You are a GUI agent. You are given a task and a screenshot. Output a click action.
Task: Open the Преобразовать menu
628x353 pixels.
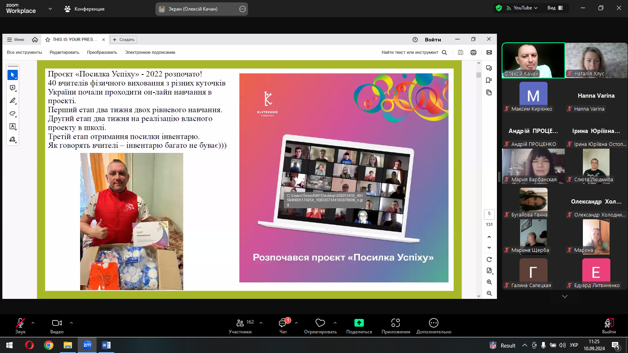(x=102, y=53)
